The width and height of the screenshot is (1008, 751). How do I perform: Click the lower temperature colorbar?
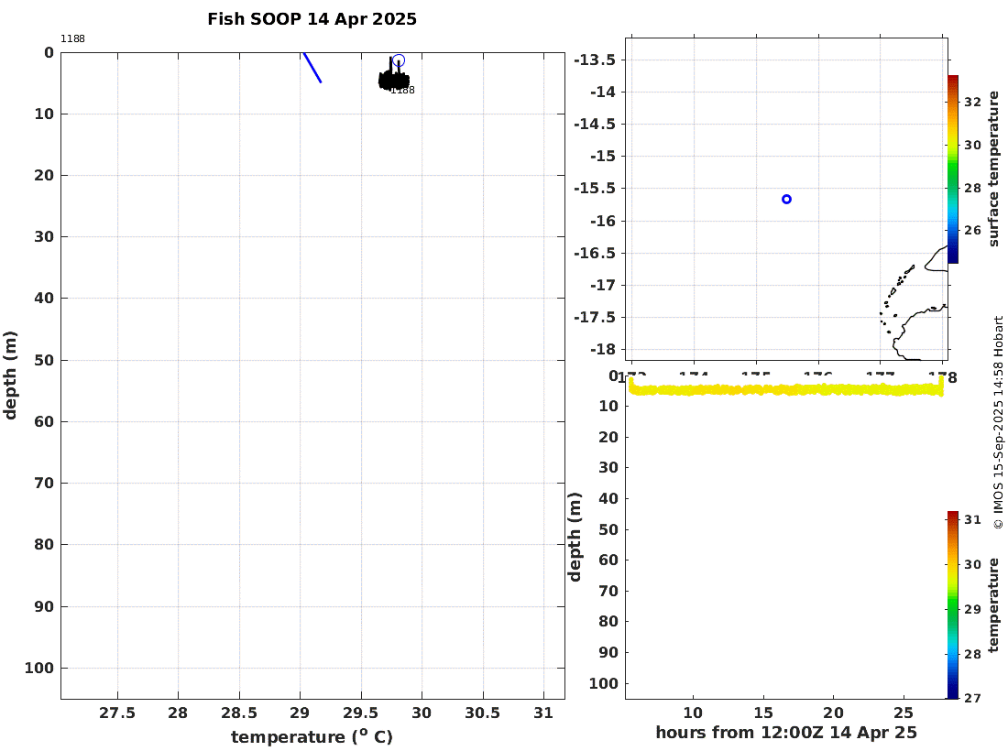(x=953, y=604)
